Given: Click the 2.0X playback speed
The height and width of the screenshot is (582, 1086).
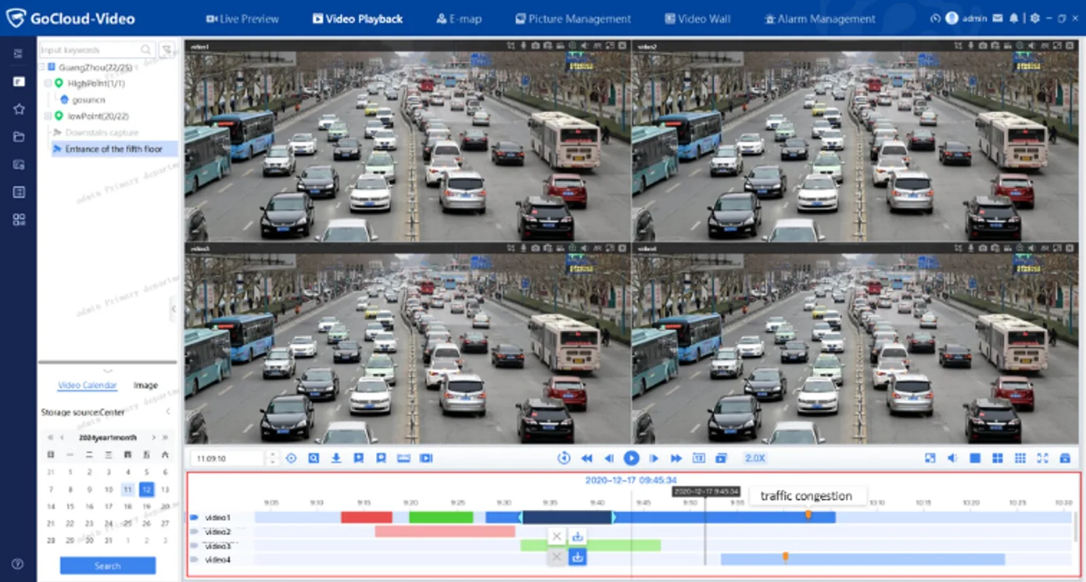Looking at the screenshot, I should click(x=755, y=459).
